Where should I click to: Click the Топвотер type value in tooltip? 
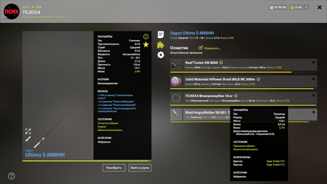coord(279,114)
